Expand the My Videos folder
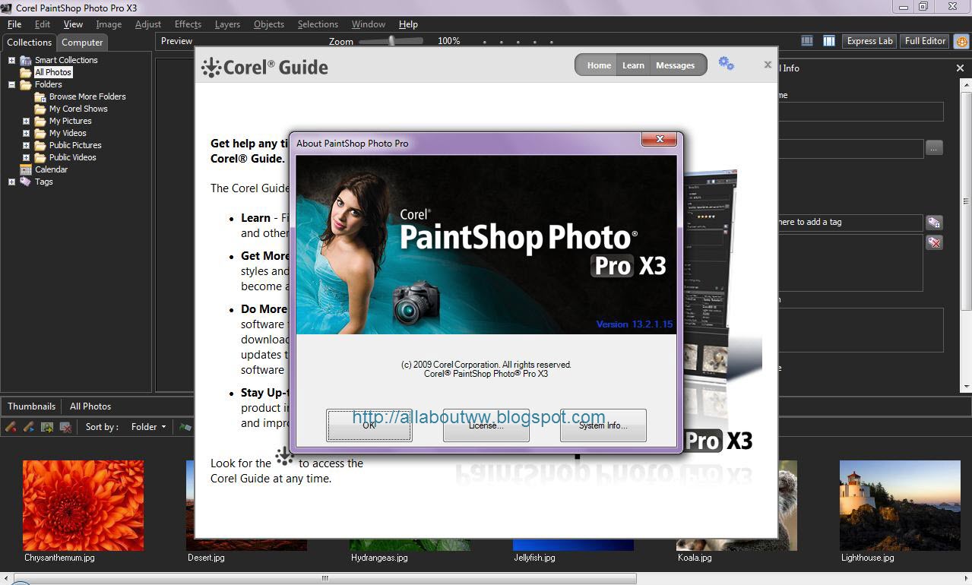Screen dimensions: 972x585 26,133
